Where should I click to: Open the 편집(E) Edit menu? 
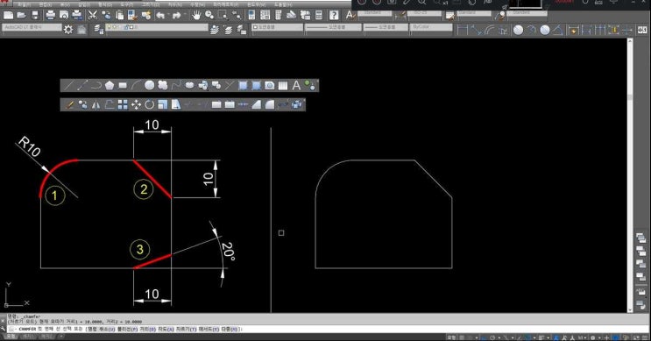(46, 4)
